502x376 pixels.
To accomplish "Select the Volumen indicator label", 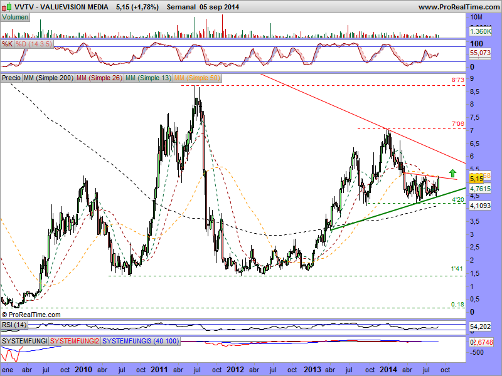I will pos(15,18).
